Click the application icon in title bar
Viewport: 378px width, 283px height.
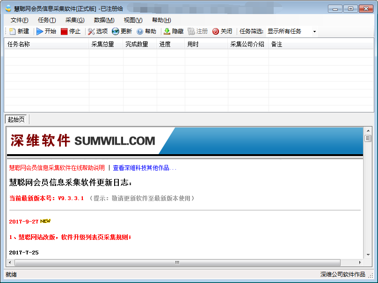(8, 8)
